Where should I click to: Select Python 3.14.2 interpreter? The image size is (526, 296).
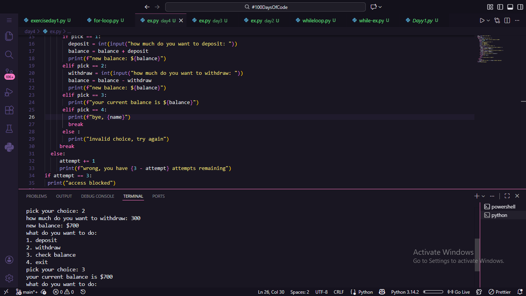tap(405, 292)
